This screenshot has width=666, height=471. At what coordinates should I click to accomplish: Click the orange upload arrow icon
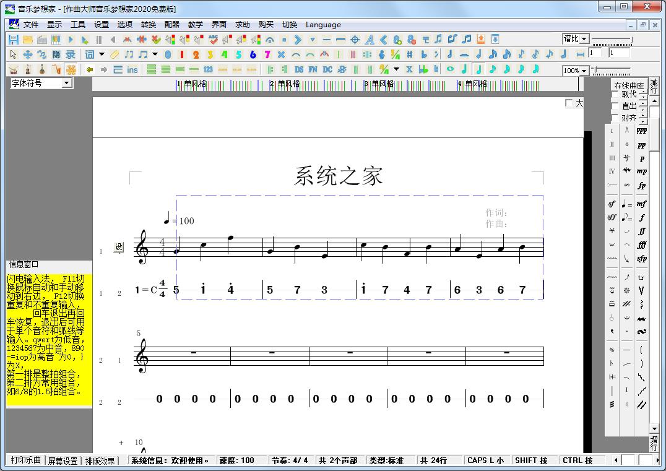point(481,39)
